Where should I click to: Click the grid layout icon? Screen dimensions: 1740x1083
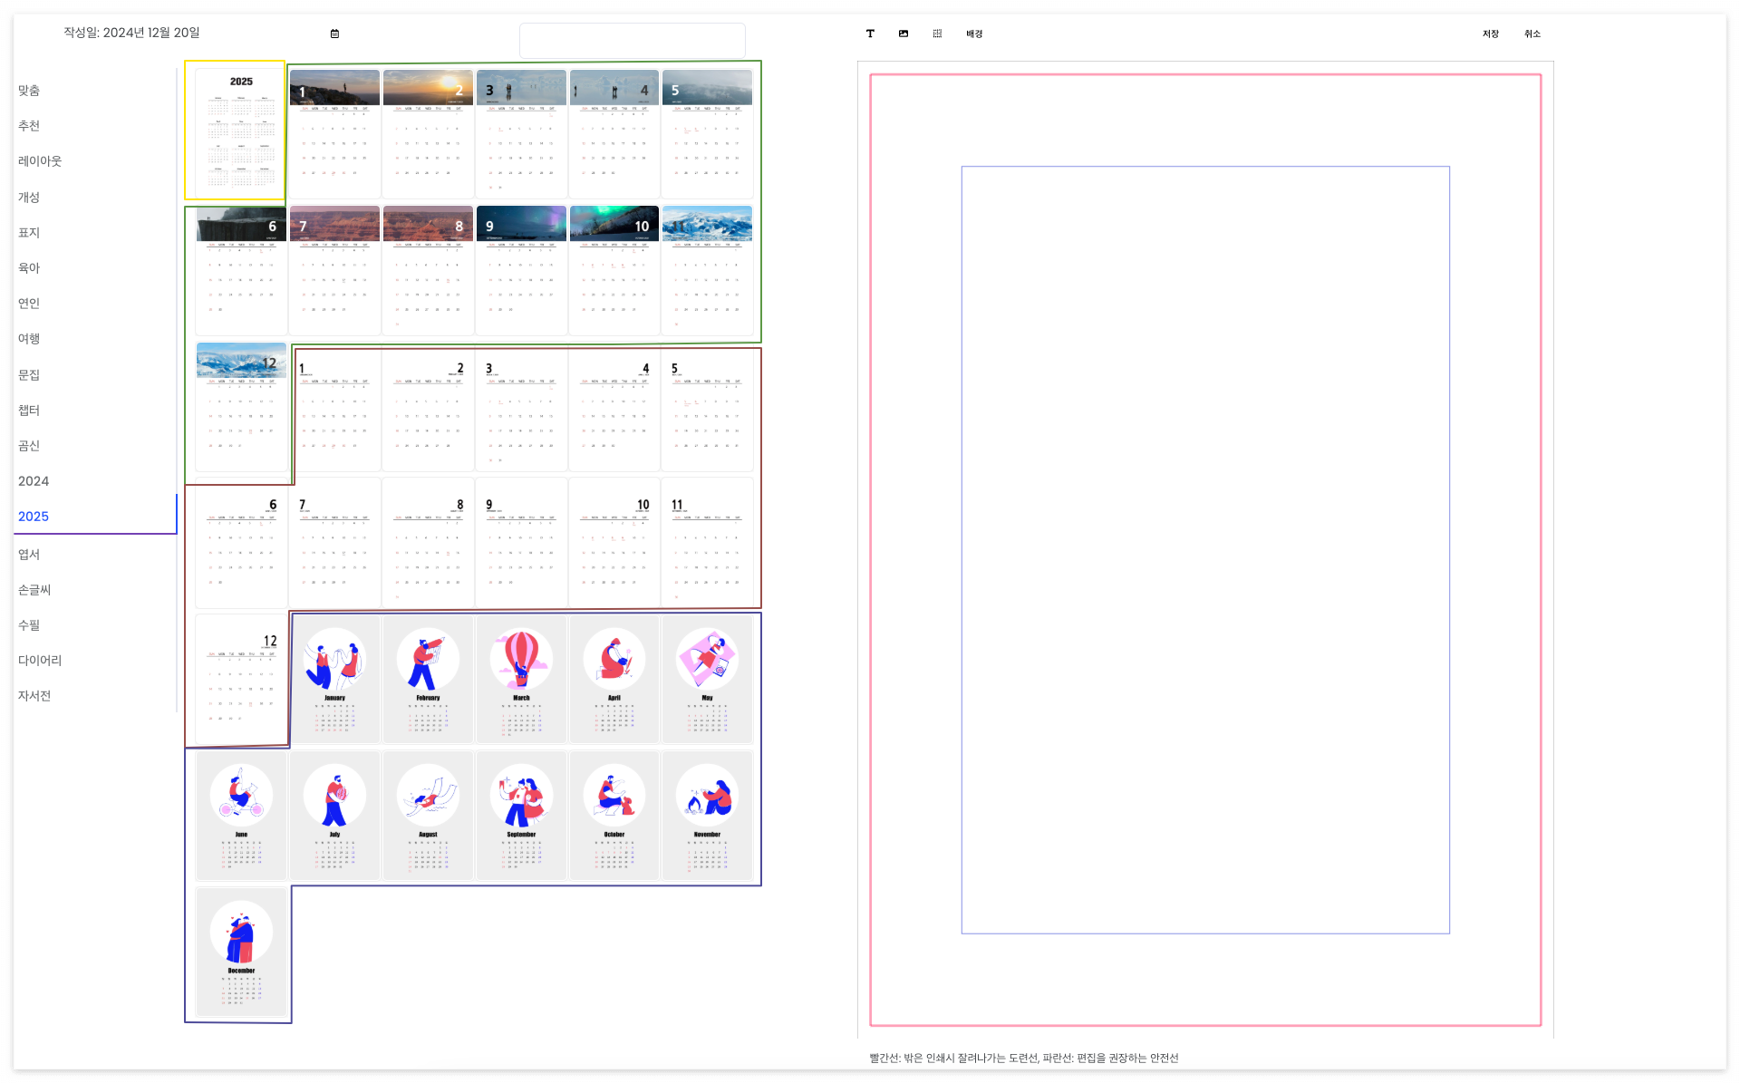tap(937, 34)
